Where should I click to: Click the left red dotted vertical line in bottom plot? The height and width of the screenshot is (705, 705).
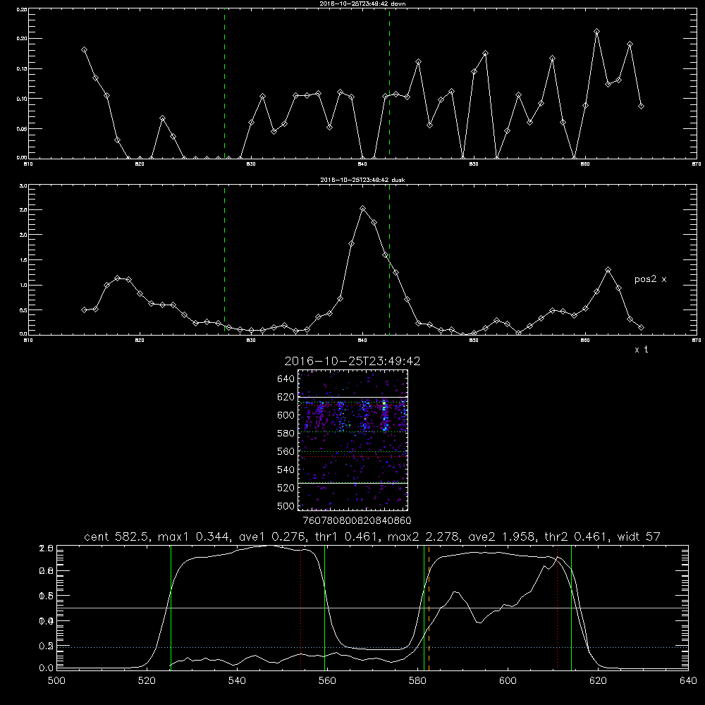(301, 607)
